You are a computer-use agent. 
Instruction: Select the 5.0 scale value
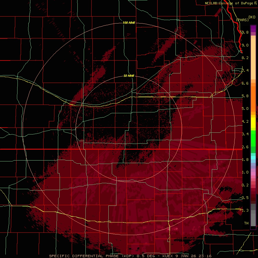[x=245, y=109]
